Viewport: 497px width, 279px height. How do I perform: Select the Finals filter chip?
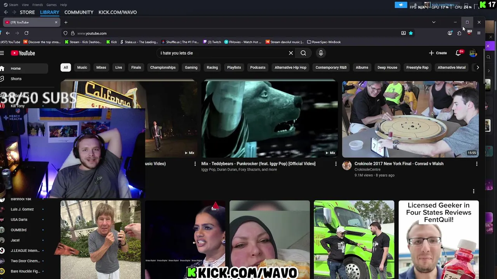pos(136,67)
